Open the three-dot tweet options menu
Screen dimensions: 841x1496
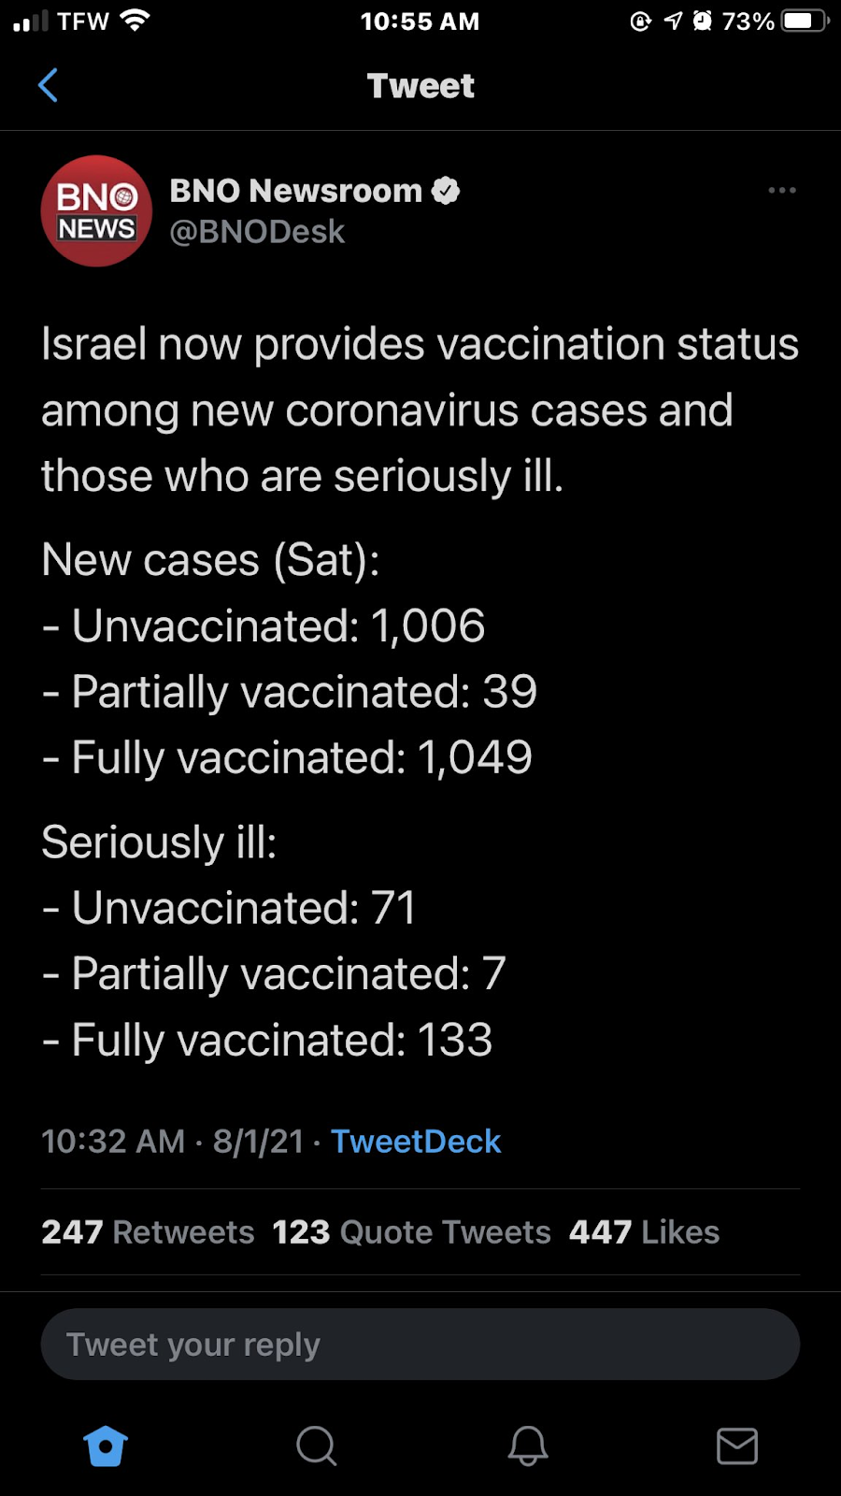781,191
